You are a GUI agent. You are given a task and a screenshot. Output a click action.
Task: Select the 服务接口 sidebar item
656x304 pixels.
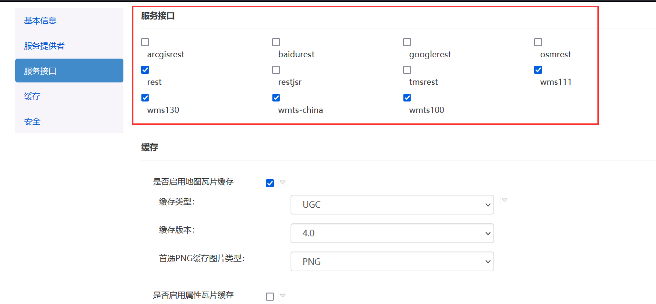[69, 71]
